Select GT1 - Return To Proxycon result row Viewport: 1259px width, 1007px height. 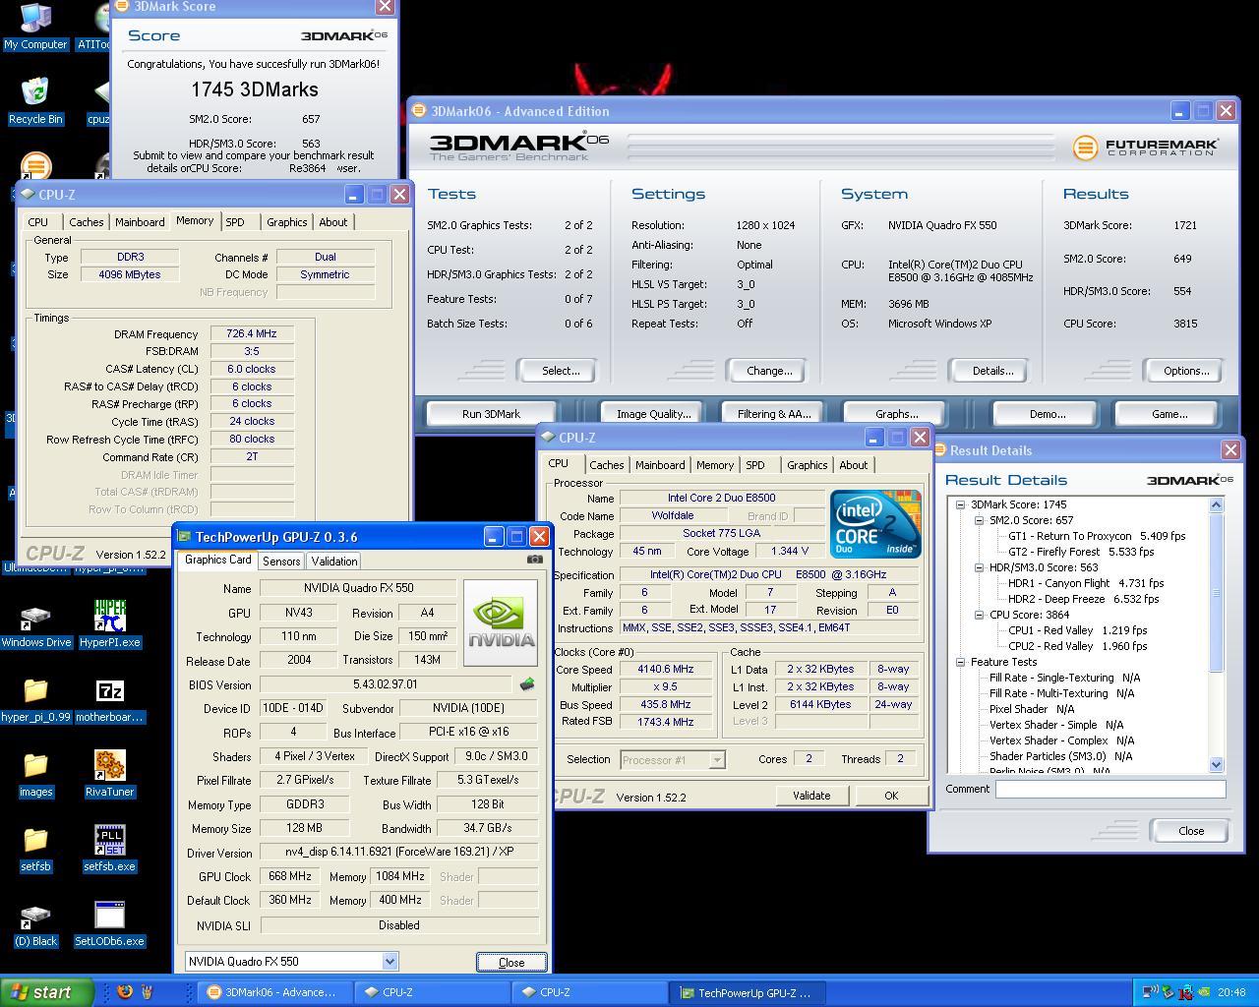(1097, 536)
